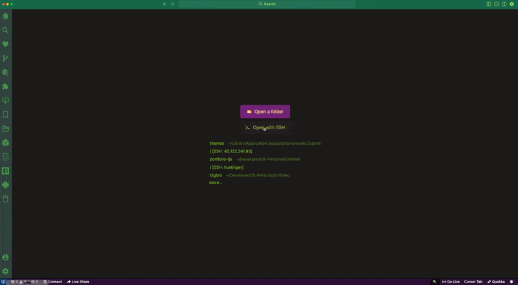Expand the More... recent projects list
This screenshot has width=518, height=285.
[x=216, y=183]
